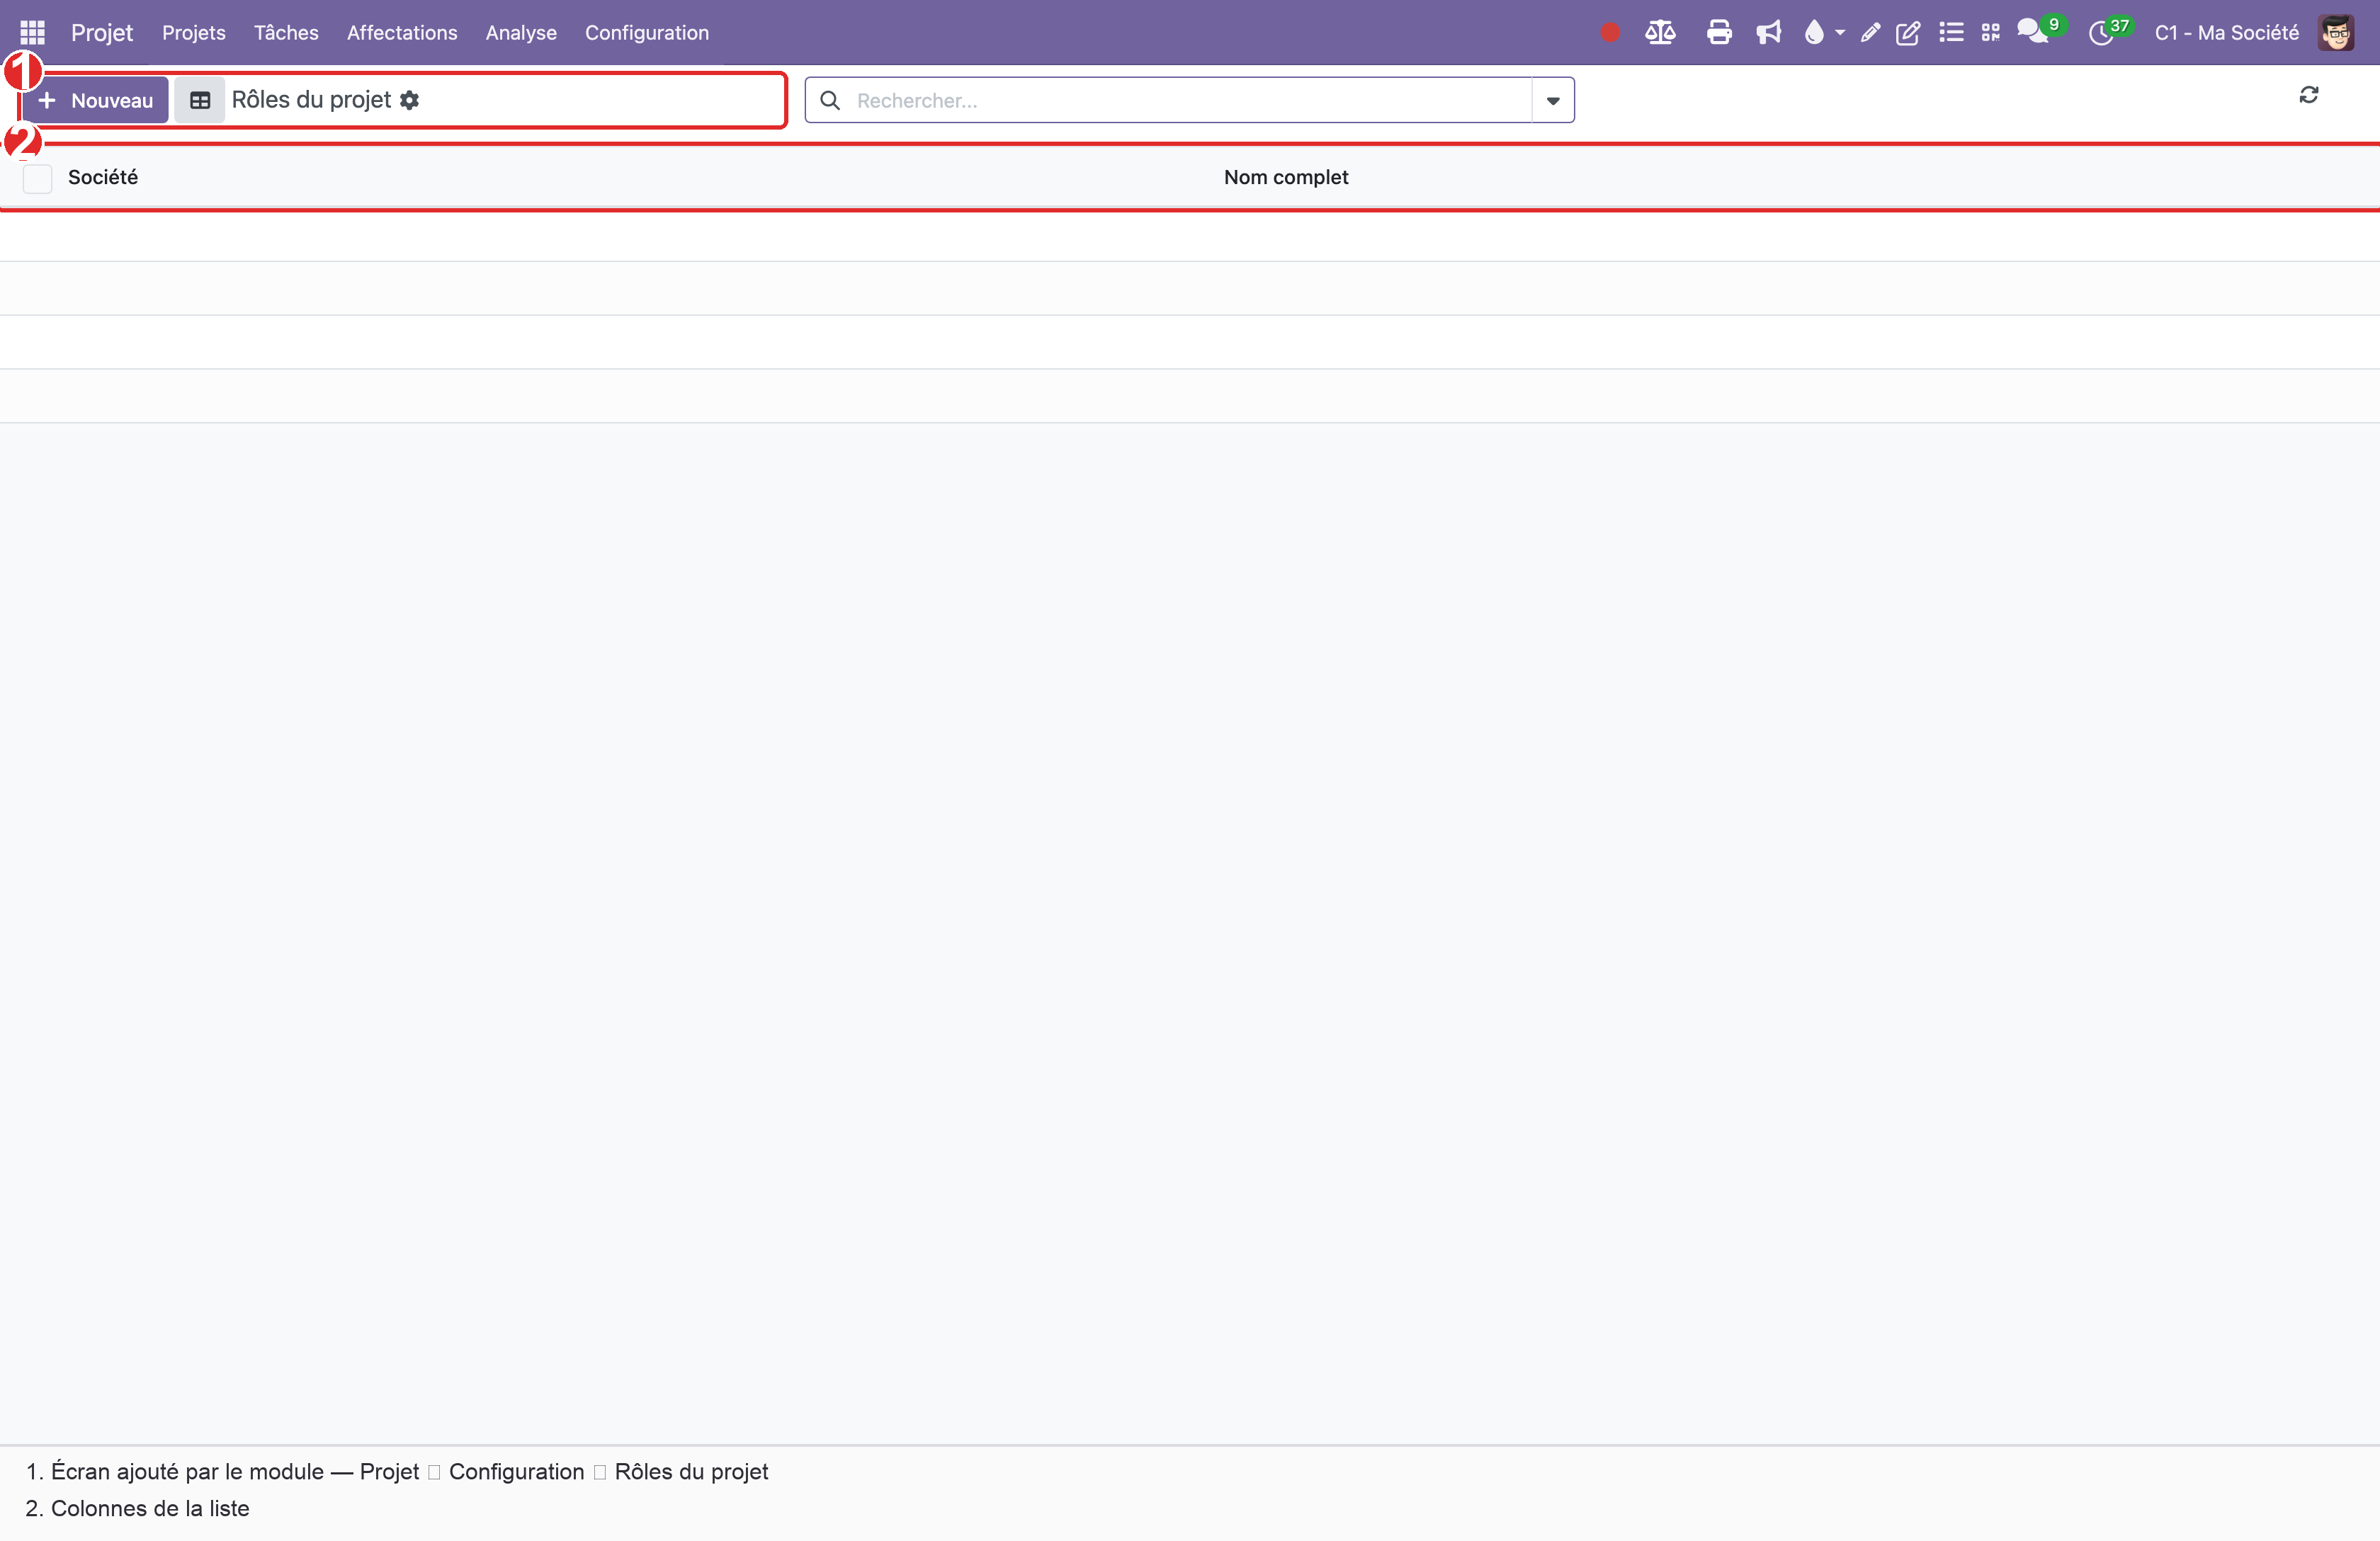Open the user avatar menu
Viewport: 2380px width, 1541px height.
(x=2336, y=33)
